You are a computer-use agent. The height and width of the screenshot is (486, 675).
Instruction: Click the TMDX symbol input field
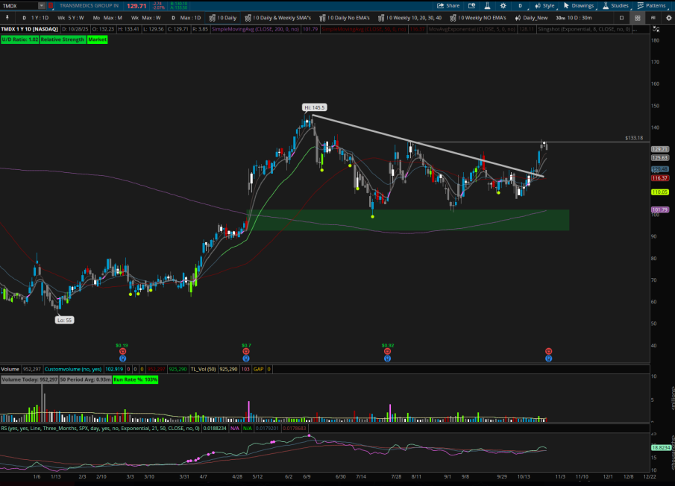point(19,6)
